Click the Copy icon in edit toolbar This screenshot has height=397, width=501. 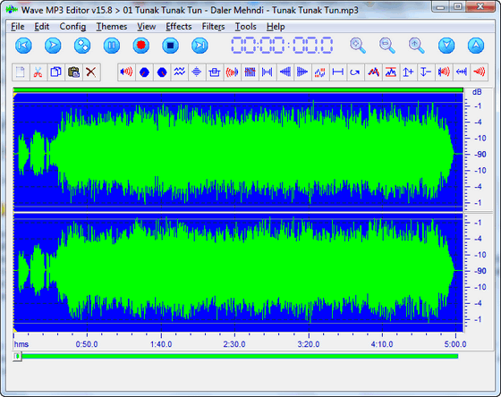pos(55,72)
